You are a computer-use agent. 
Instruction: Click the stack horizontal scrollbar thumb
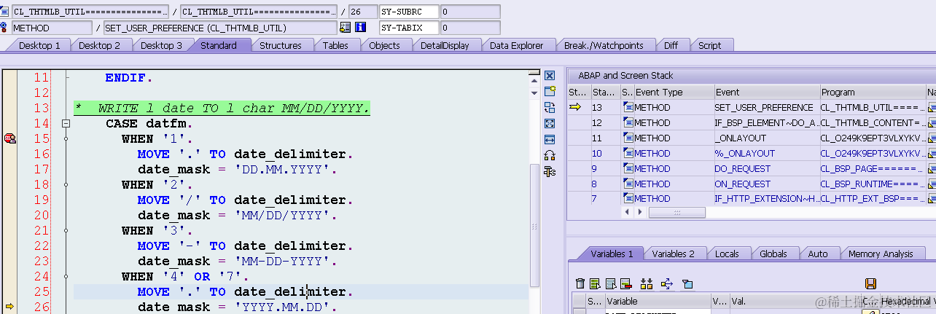677,212
